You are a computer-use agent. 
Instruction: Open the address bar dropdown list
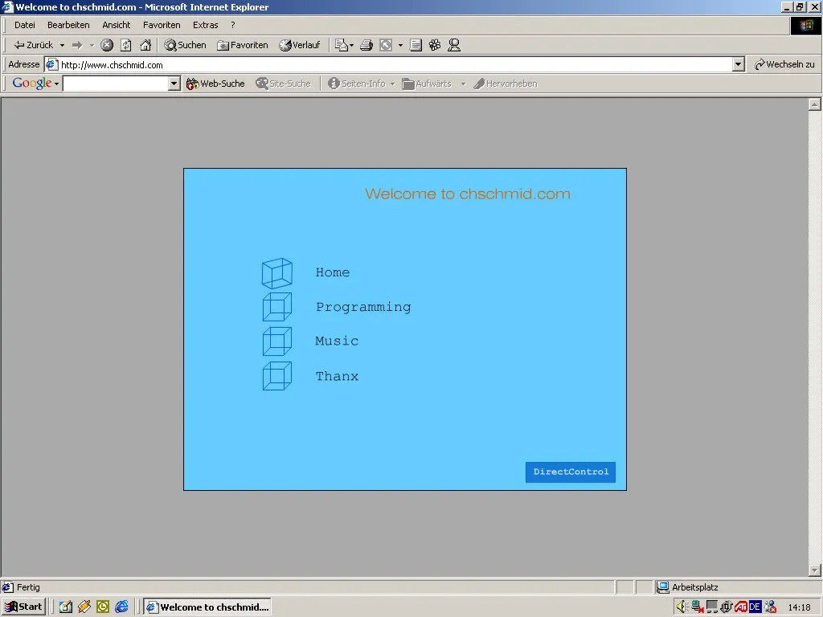click(738, 64)
